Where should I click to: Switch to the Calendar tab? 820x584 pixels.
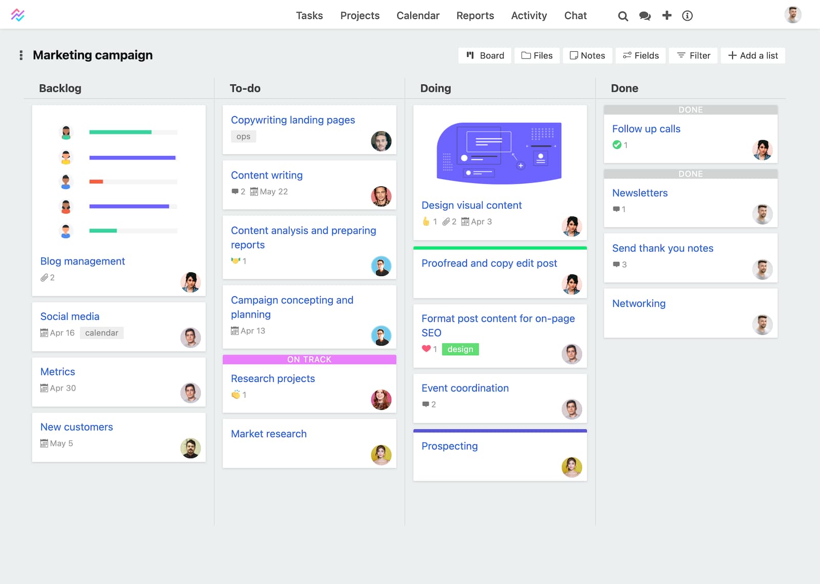[x=418, y=16]
